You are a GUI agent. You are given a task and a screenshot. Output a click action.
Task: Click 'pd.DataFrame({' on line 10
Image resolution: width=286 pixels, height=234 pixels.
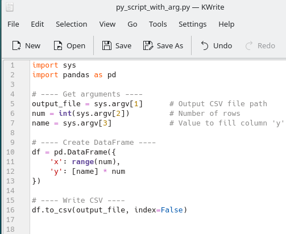click(85, 152)
